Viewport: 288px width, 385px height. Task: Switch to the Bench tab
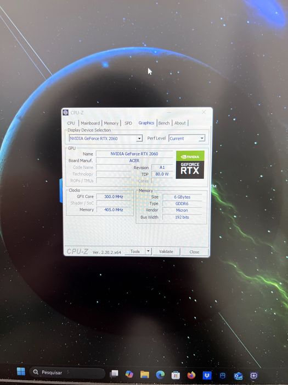tap(164, 123)
